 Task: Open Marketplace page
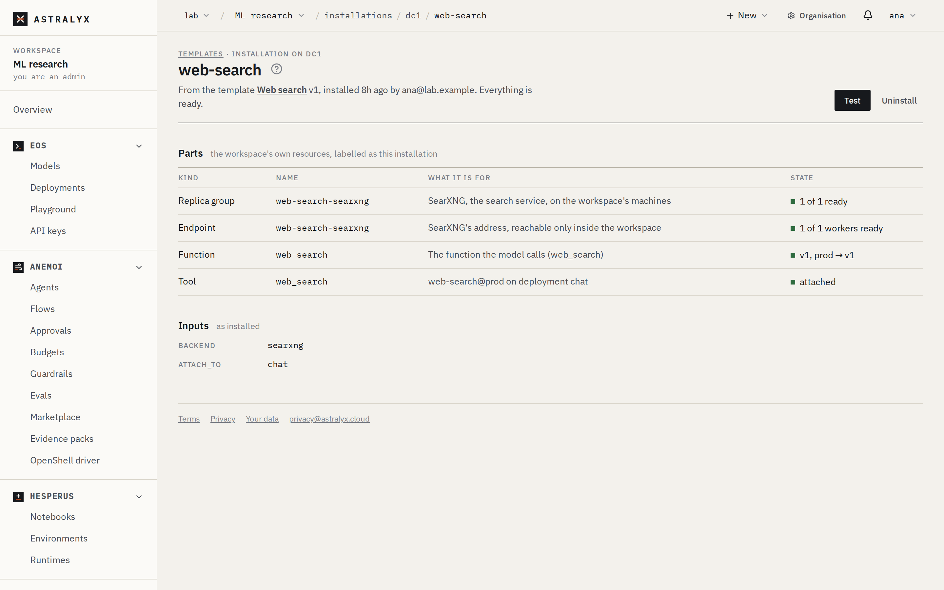click(x=55, y=417)
